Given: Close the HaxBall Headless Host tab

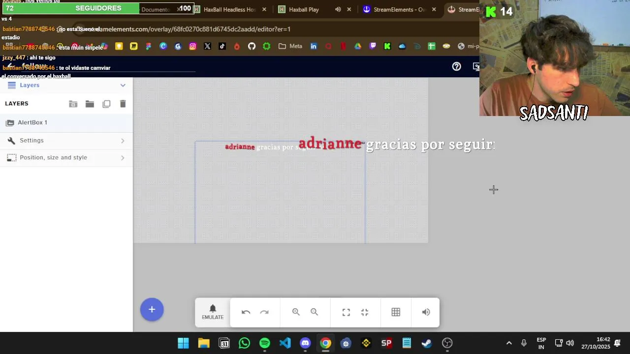Looking at the screenshot, I should click(264, 9).
